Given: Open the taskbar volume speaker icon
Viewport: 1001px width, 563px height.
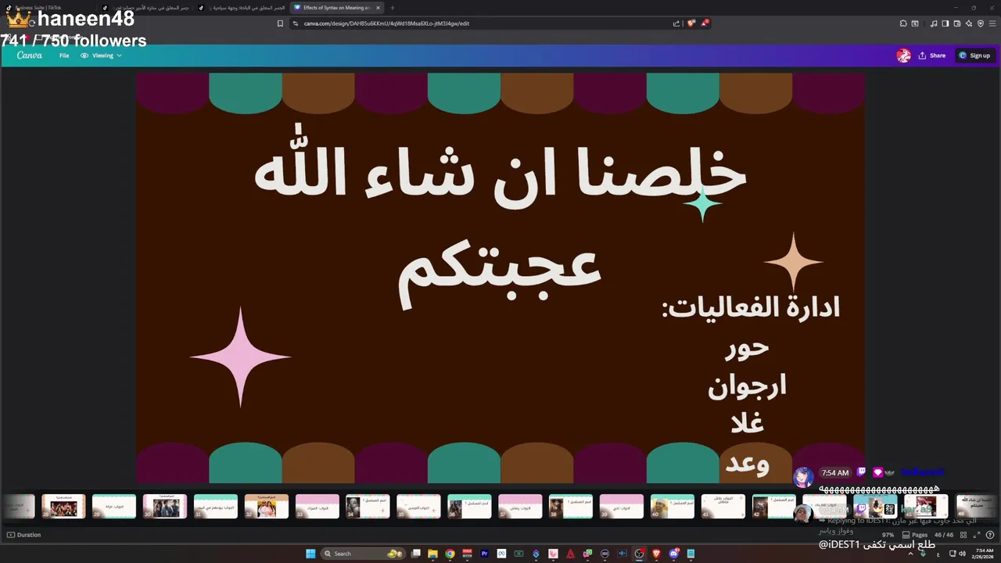Looking at the screenshot, I should 962,554.
